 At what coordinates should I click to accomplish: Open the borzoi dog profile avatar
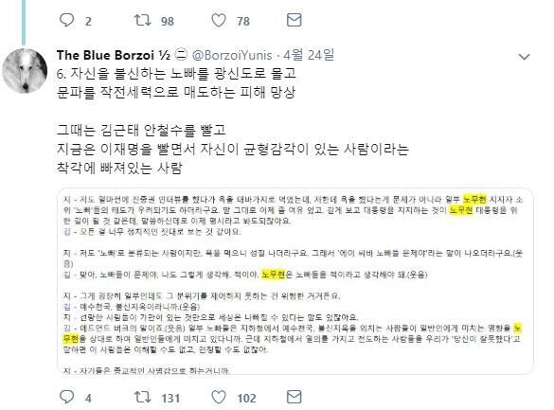[25, 71]
